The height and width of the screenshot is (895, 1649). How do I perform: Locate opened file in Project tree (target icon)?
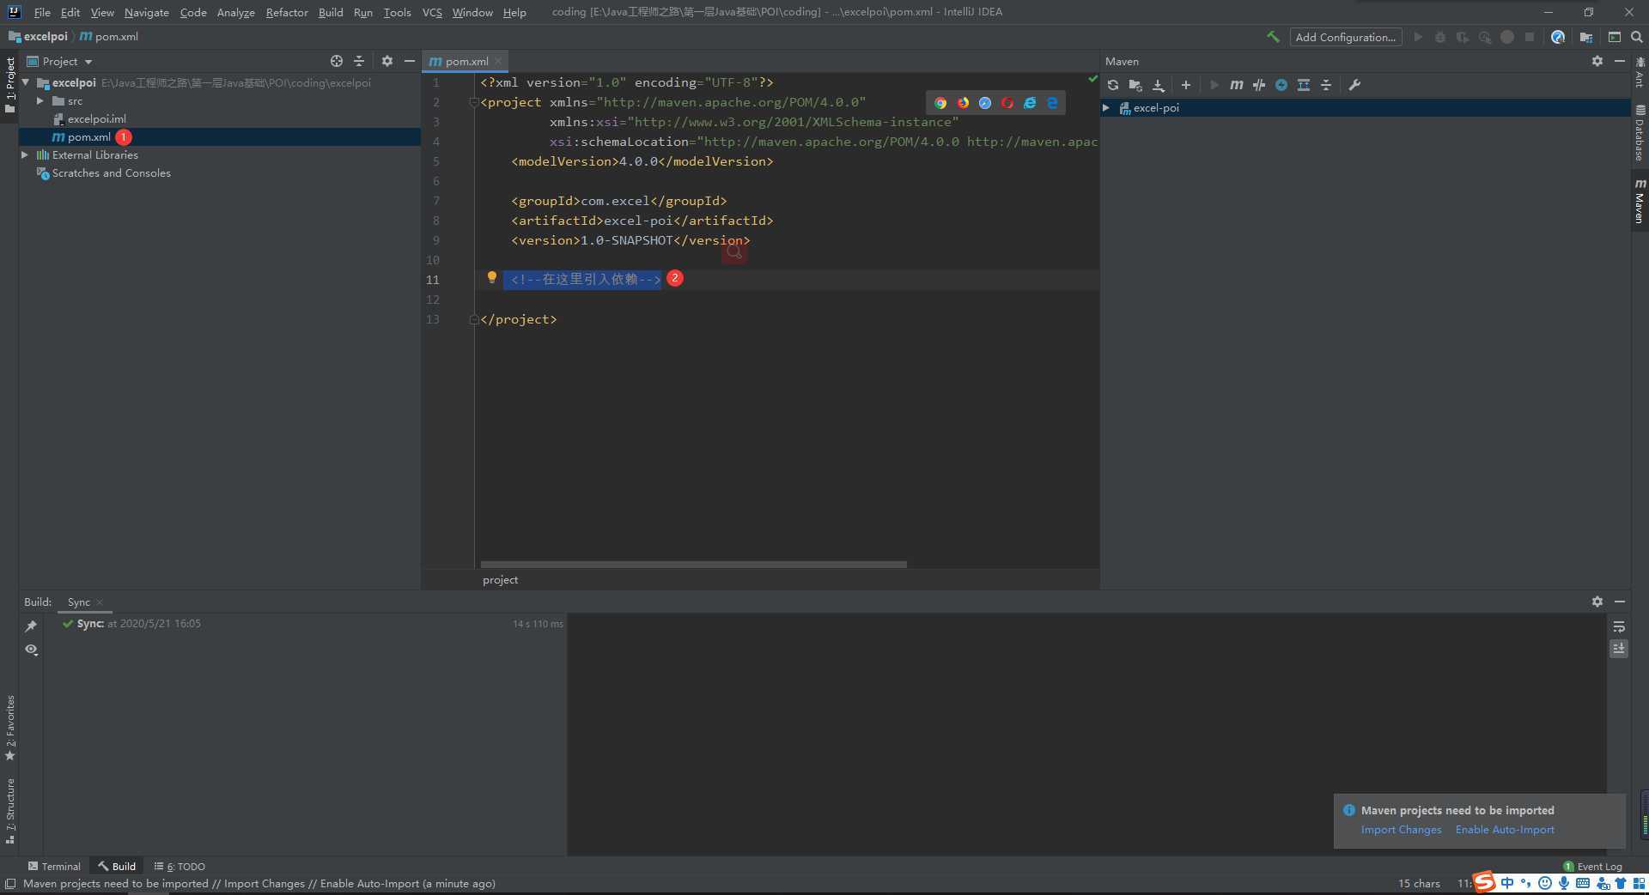[x=337, y=61]
